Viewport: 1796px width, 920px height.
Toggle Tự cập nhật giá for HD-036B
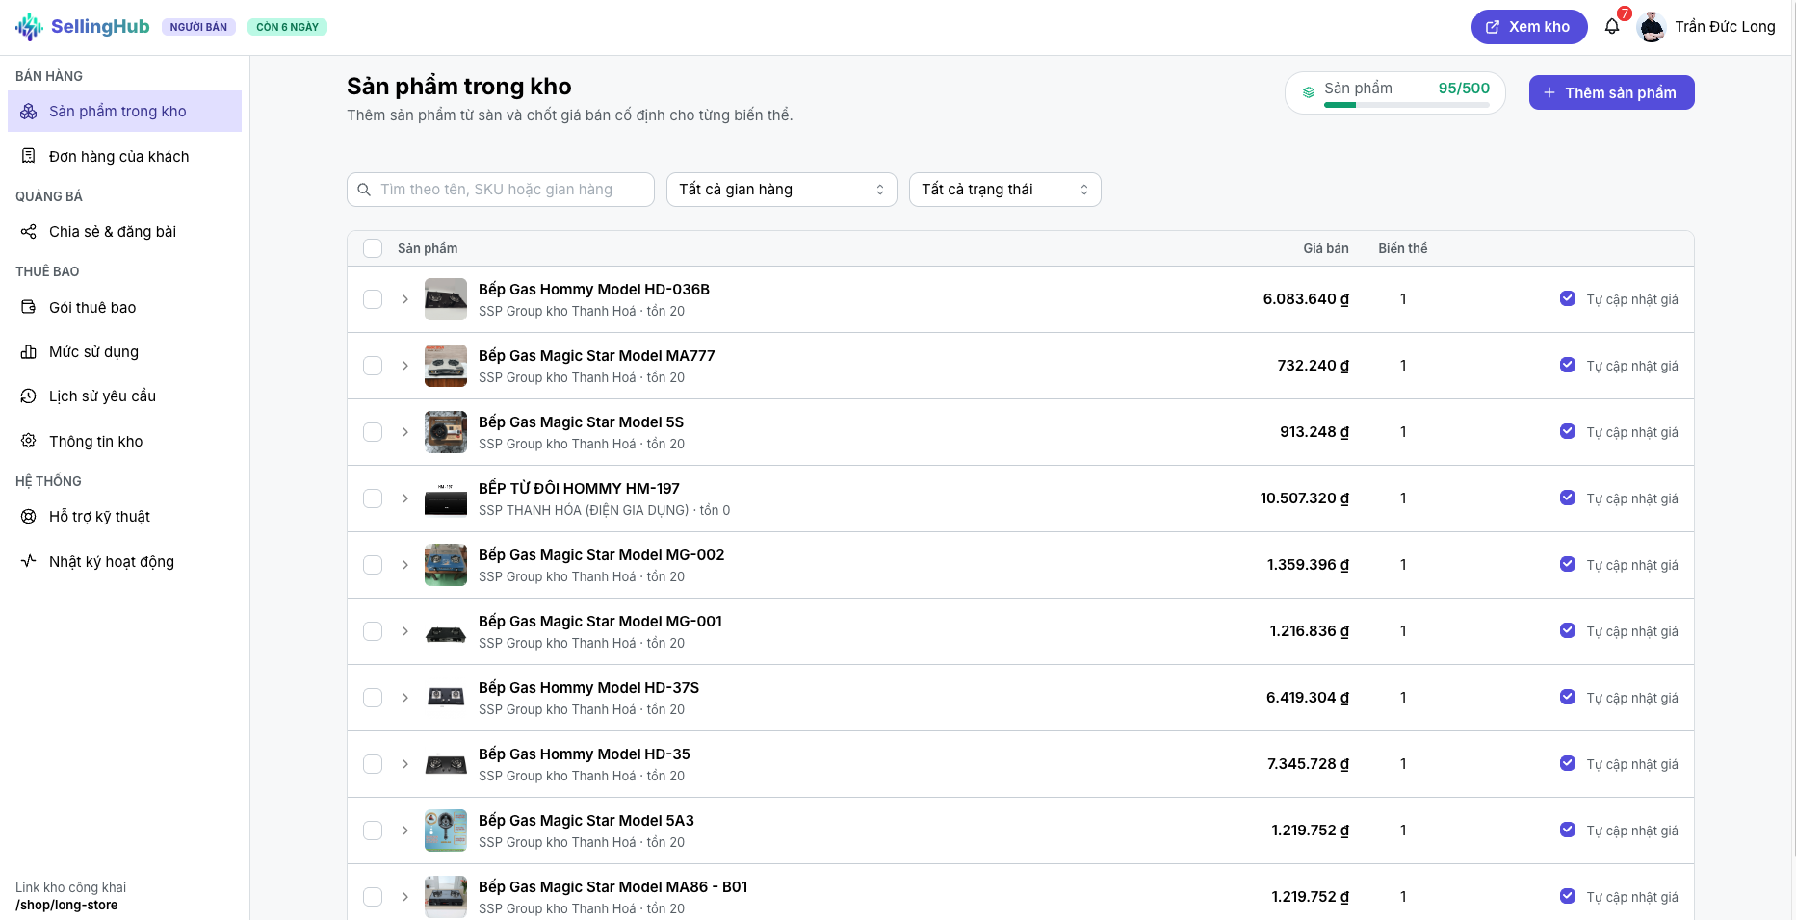point(1568,298)
